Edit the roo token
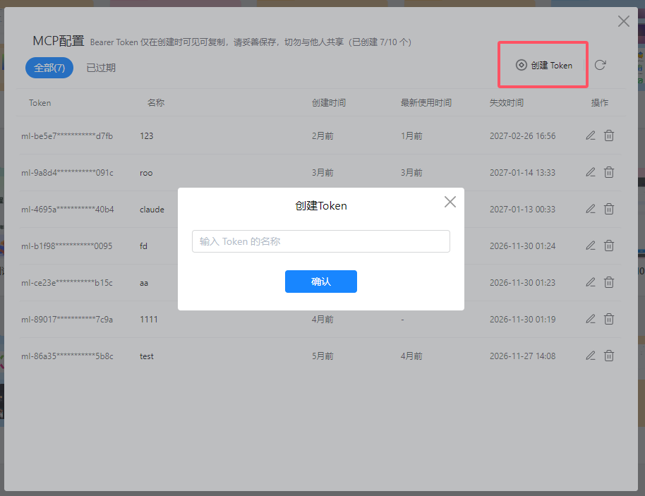Viewport: 645px width, 496px height. [x=591, y=172]
